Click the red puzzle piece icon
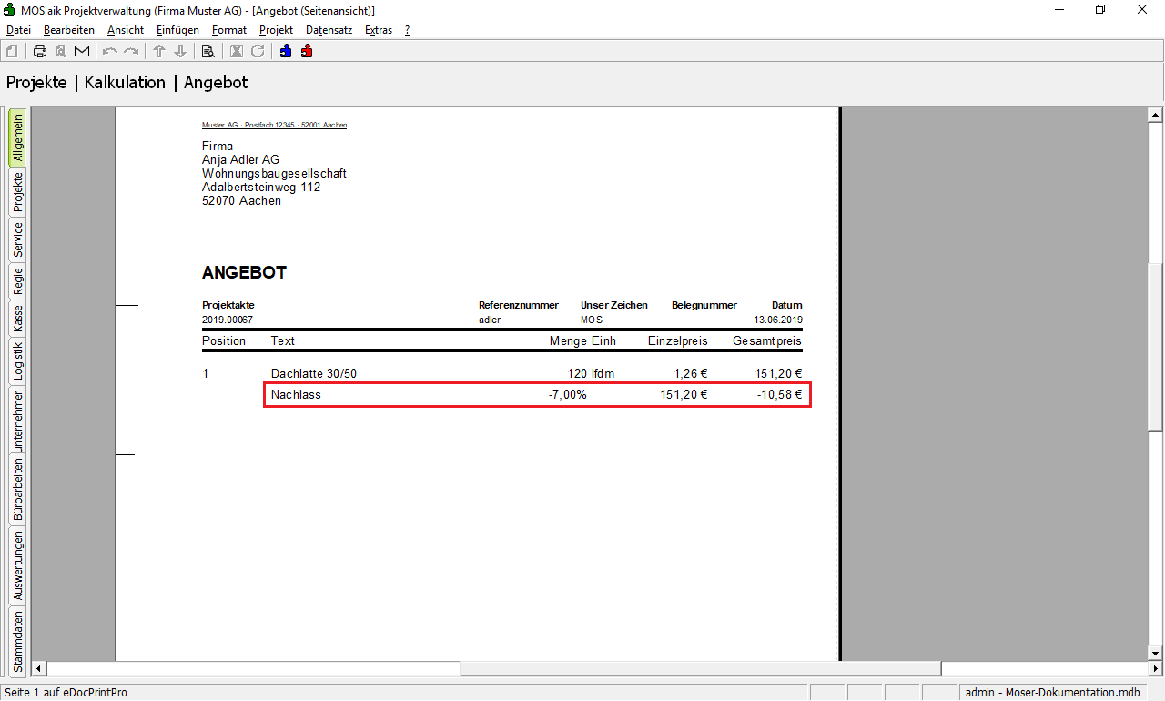 pos(307,51)
